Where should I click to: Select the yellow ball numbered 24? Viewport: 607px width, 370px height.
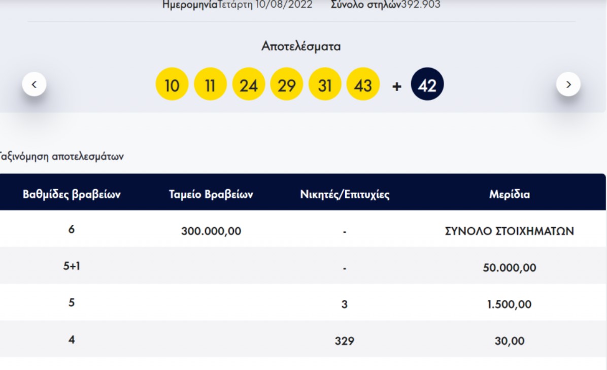249,84
